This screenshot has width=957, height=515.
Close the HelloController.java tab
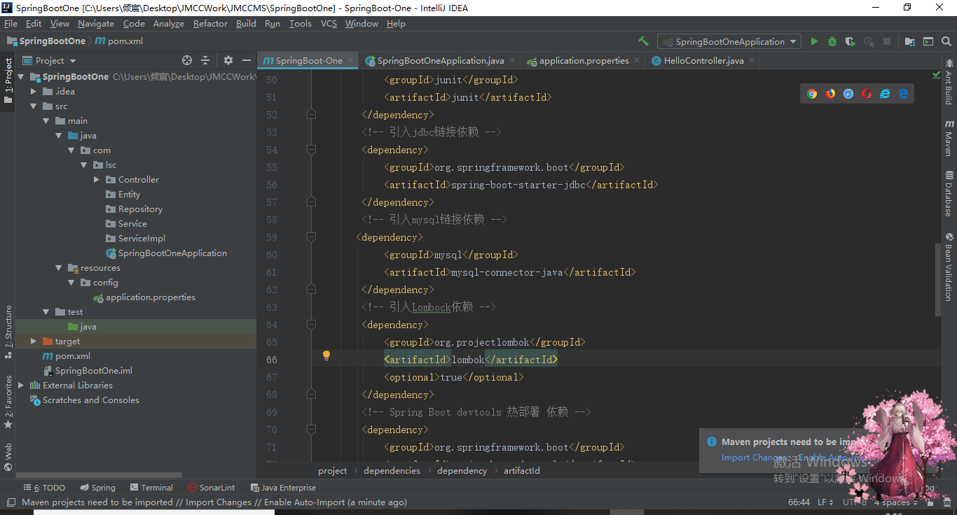point(752,61)
